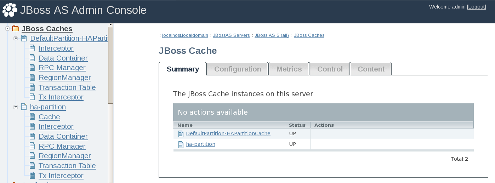Open Data Container under DefaultPartition node
495x183 pixels.
pos(63,58)
